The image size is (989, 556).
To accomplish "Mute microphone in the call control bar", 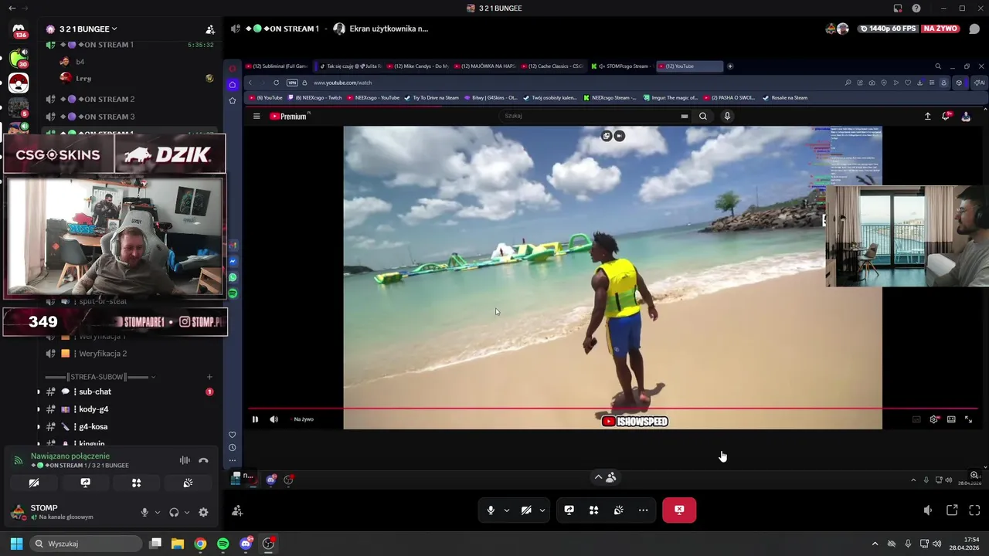I will coord(491,510).
